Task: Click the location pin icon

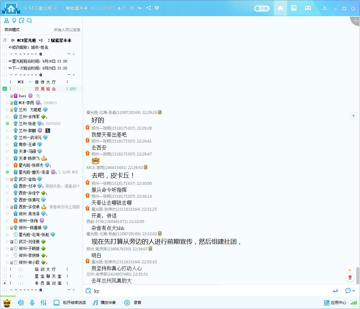Action: [14, 20]
